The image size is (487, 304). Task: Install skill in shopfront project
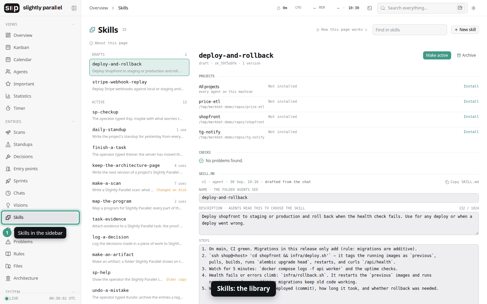click(x=471, y=117)
